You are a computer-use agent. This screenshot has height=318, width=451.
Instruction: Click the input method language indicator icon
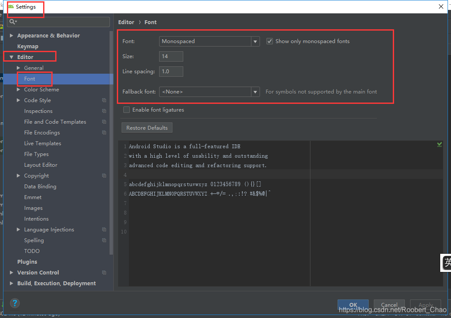(446, 262)
